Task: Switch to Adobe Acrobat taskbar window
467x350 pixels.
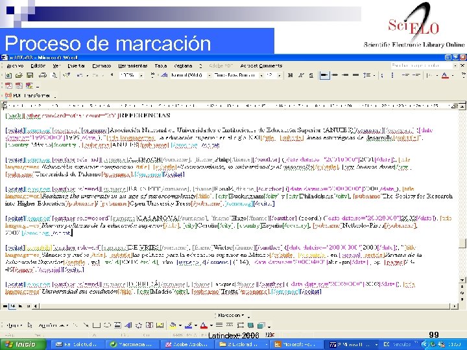Action: coord(187,344)
